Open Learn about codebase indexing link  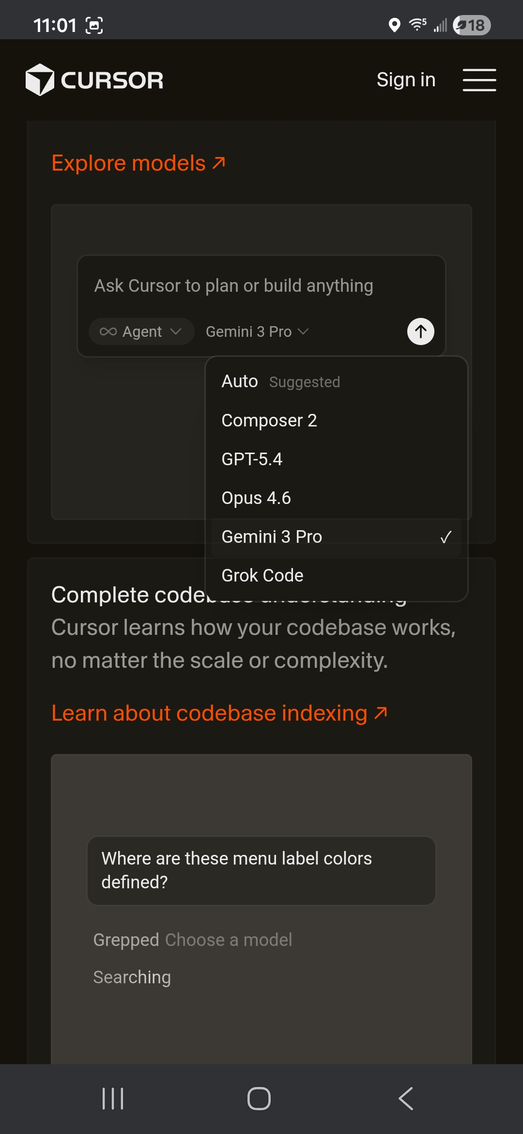point(219,713)
